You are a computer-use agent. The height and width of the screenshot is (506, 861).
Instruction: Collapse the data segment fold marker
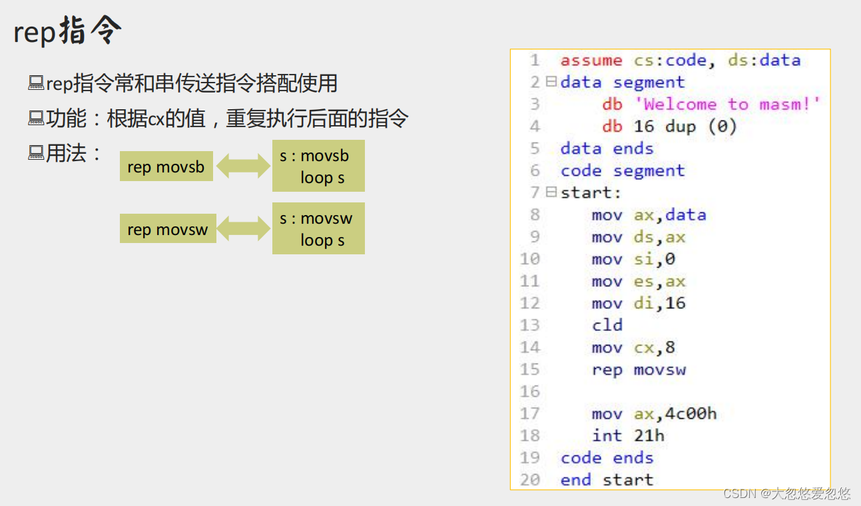[x=551, y=82]
